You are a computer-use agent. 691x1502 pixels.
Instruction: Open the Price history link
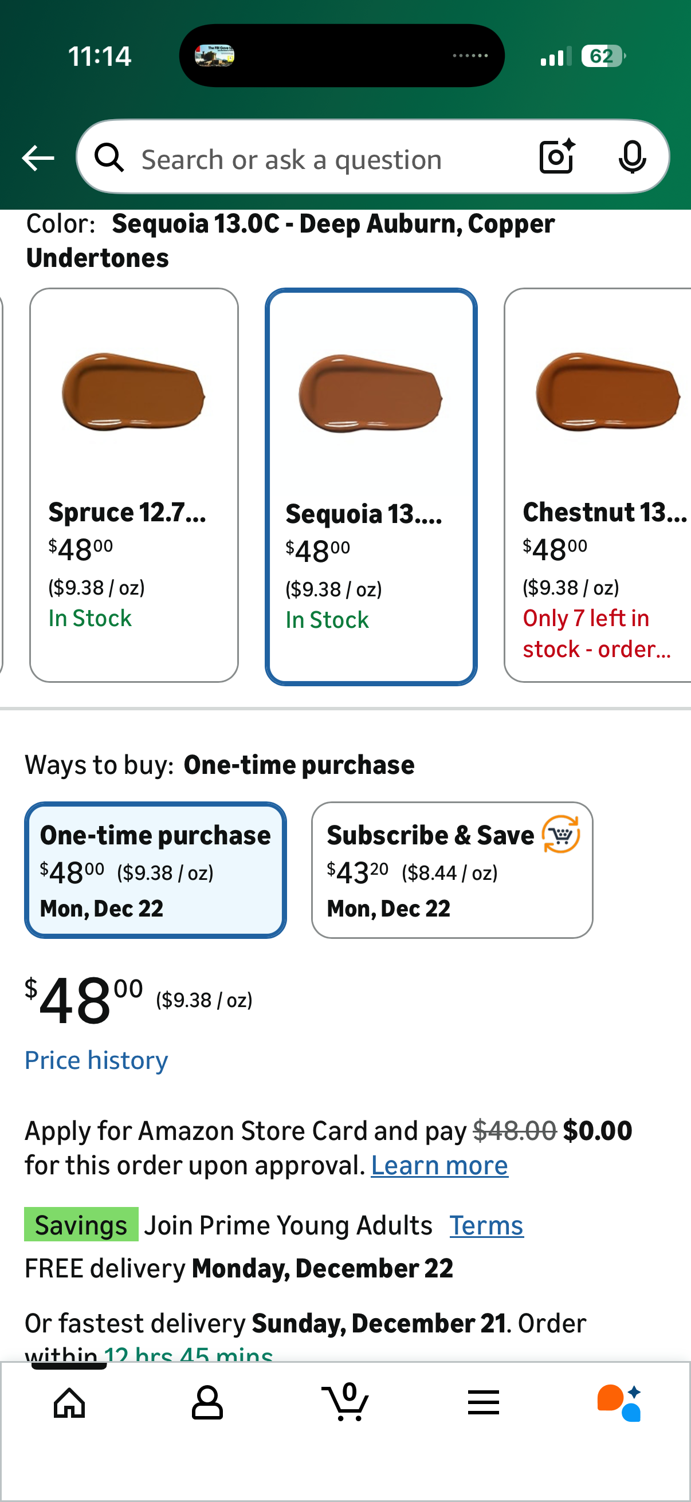(x=96, y=1060)
